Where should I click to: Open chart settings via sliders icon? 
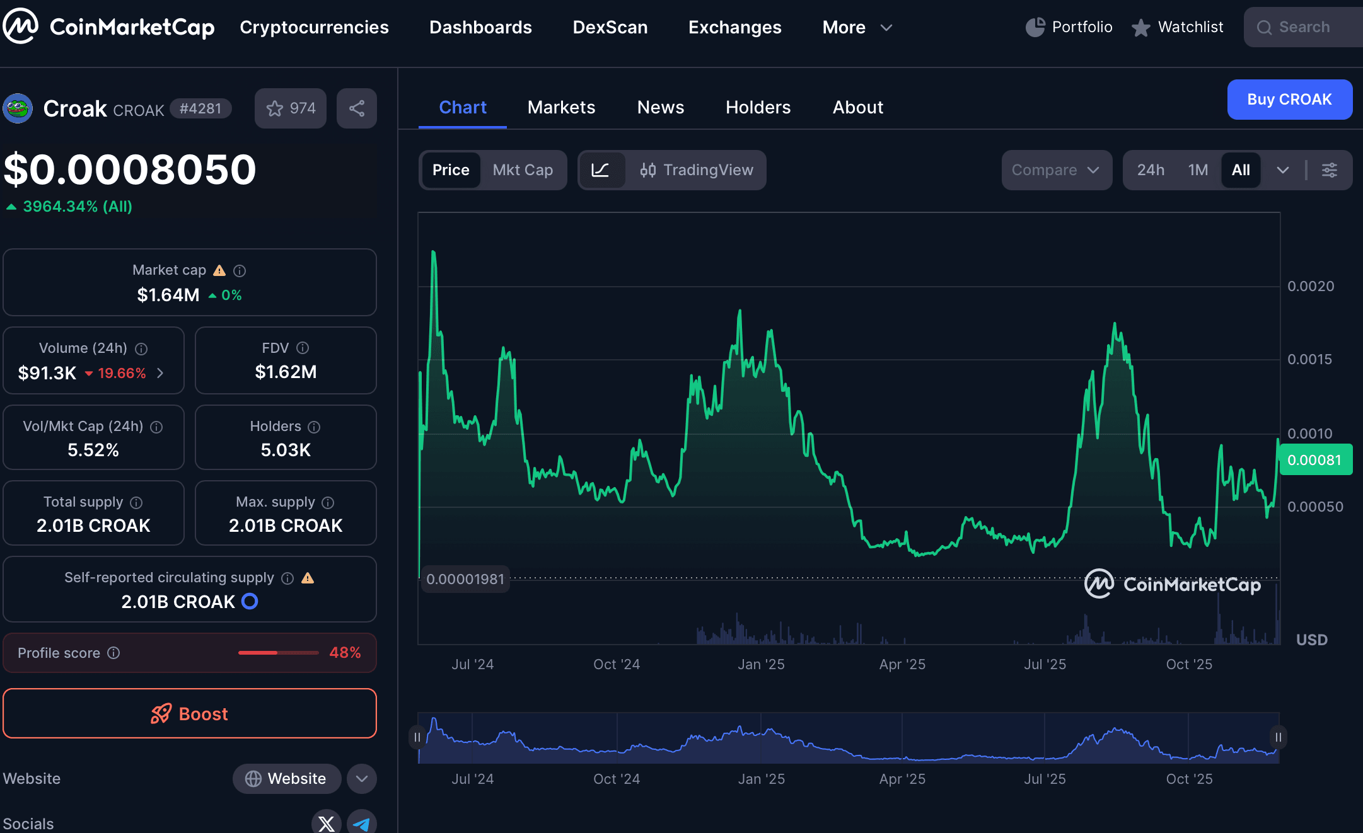pyautogui.click(x=1330, y=170)
